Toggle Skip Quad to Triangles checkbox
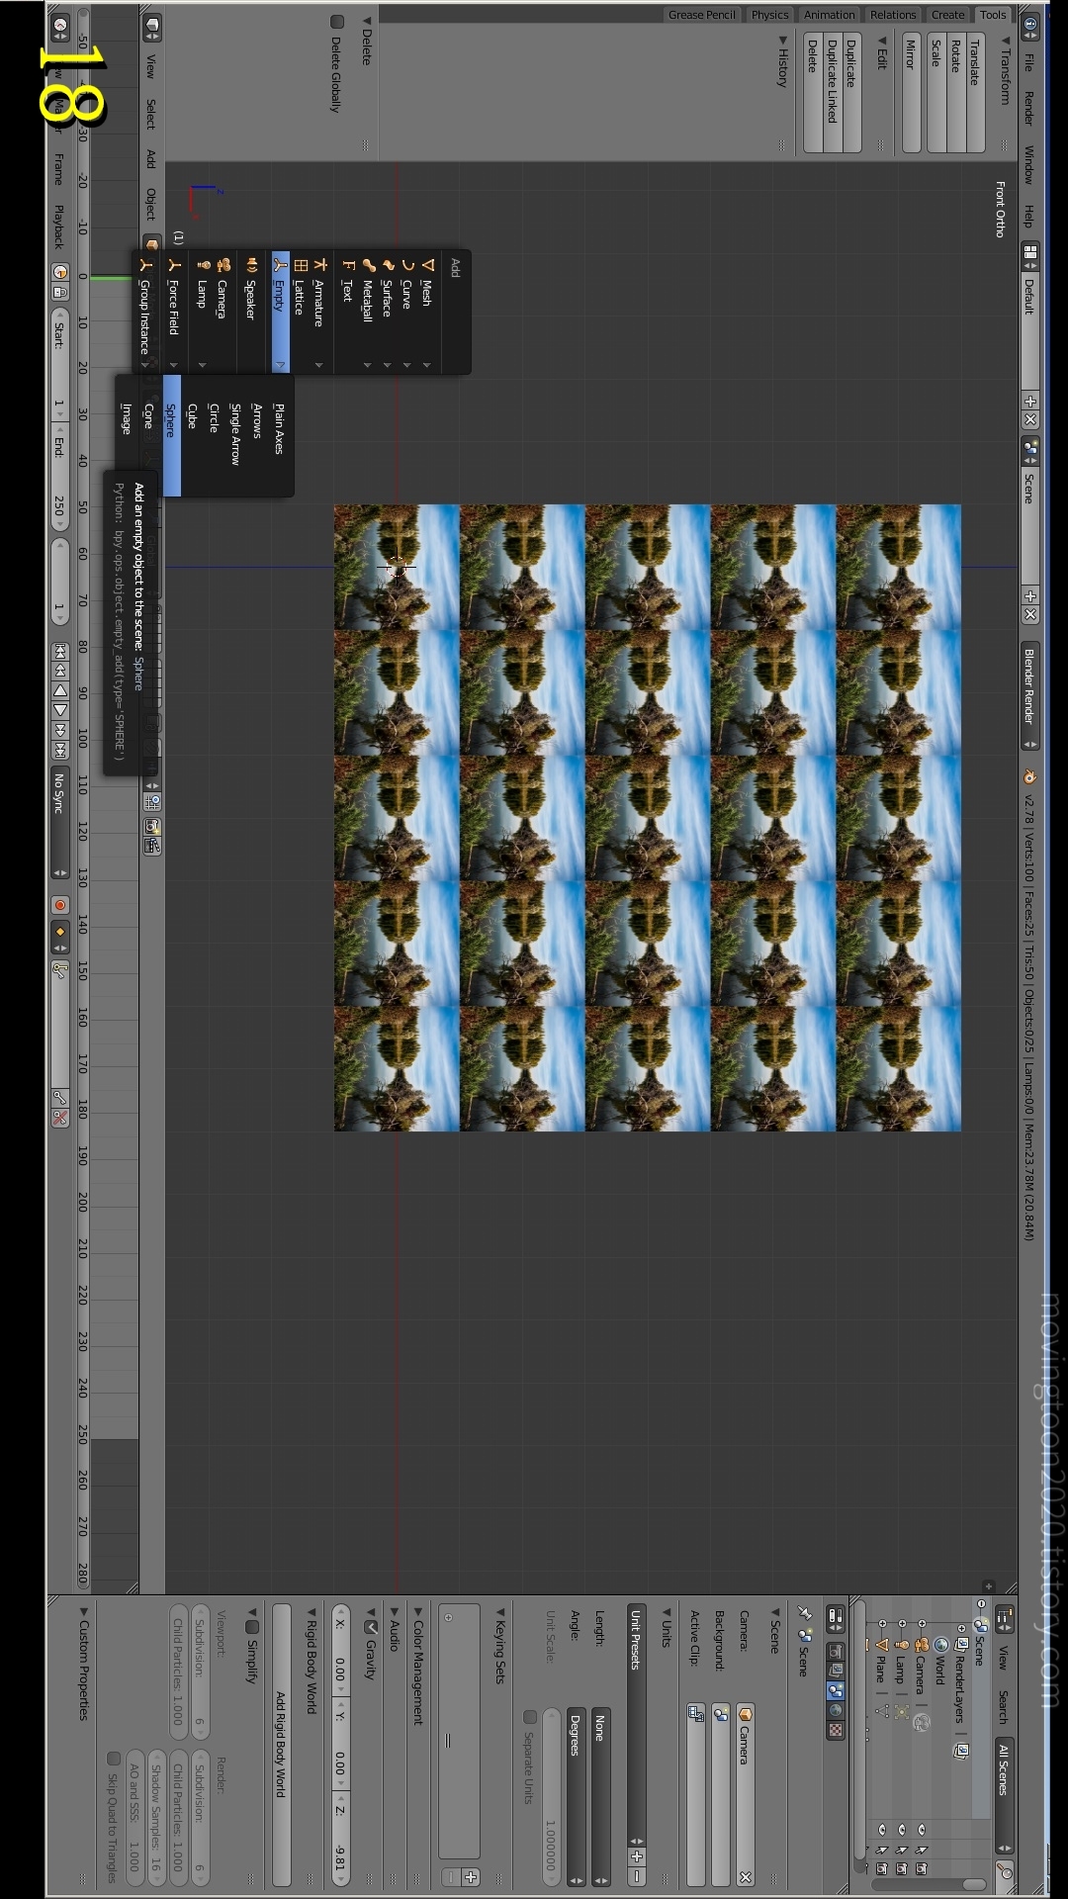The image size is (1068, 1899). 113,1758
